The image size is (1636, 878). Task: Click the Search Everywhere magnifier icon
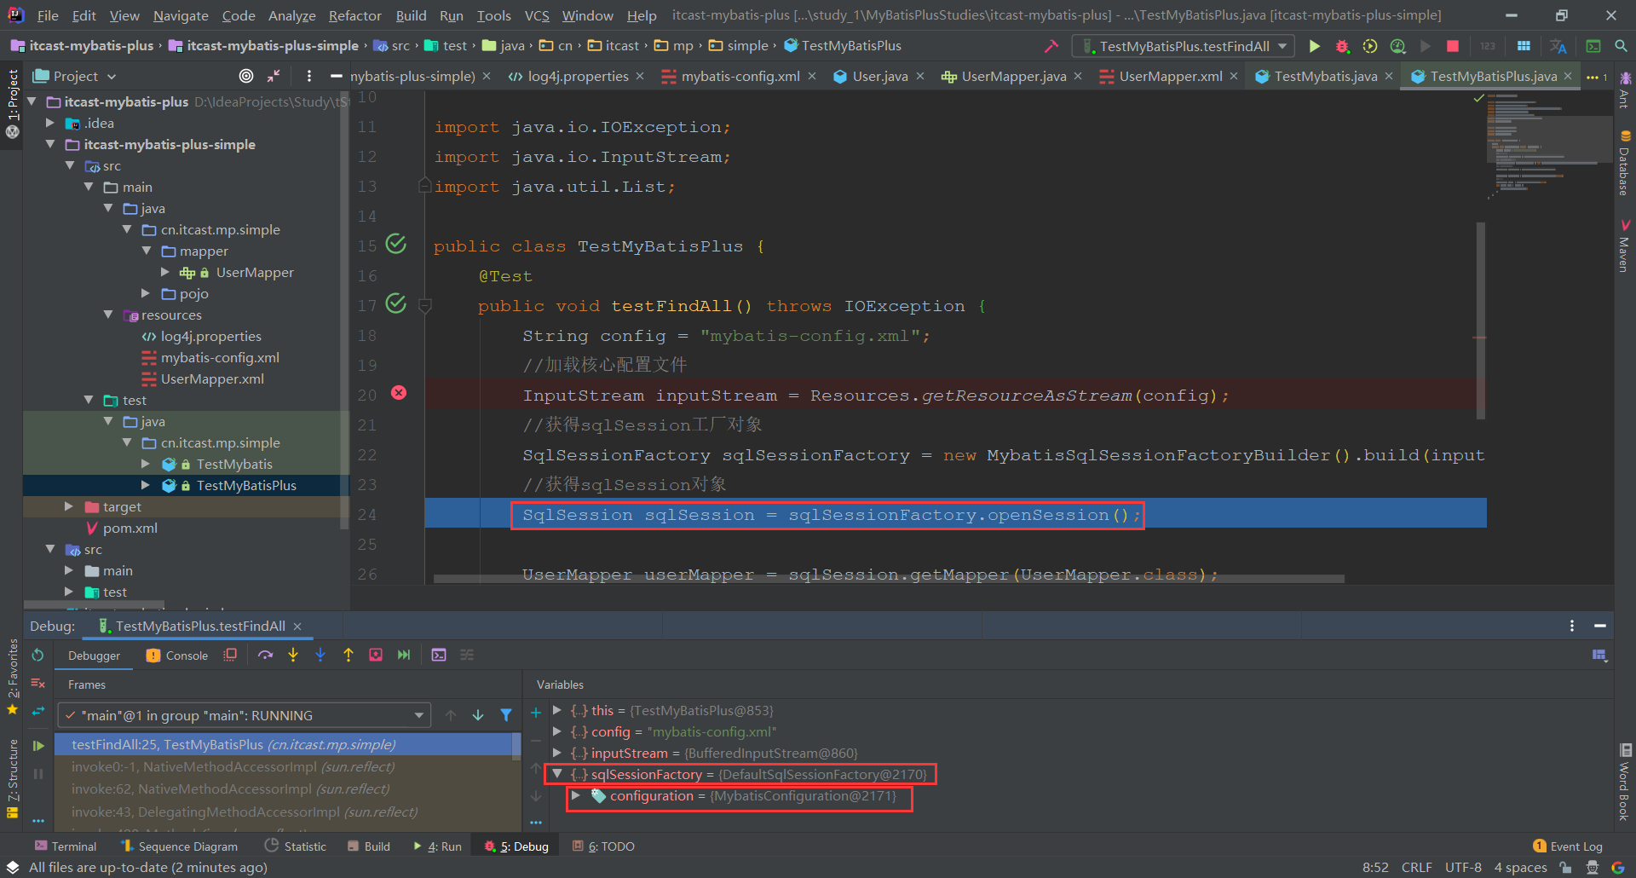click(1621, 46)
